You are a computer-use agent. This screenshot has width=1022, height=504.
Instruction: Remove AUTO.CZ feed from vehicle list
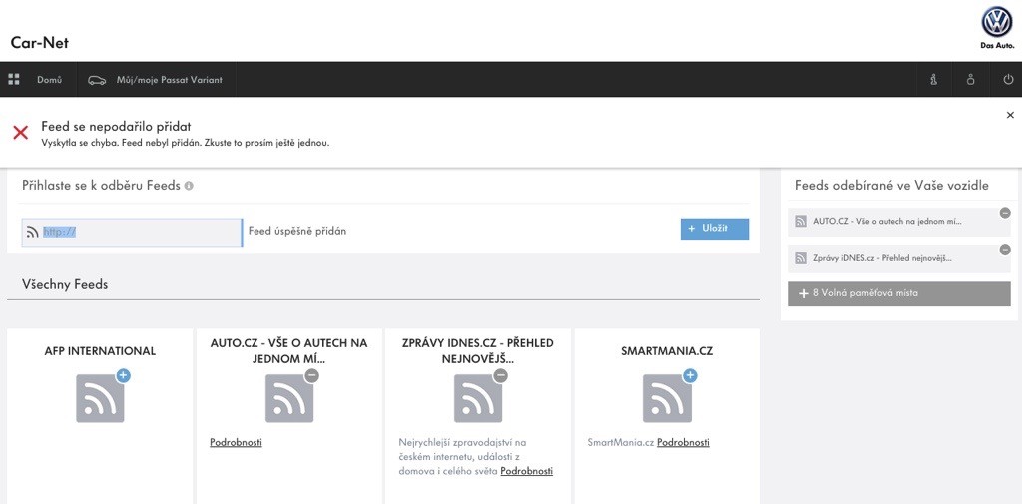point(1005,213)
